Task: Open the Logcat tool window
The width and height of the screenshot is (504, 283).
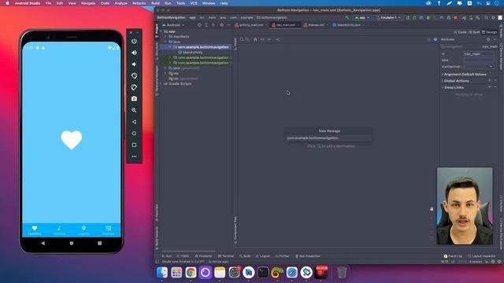Action: (x=262, y=256)
